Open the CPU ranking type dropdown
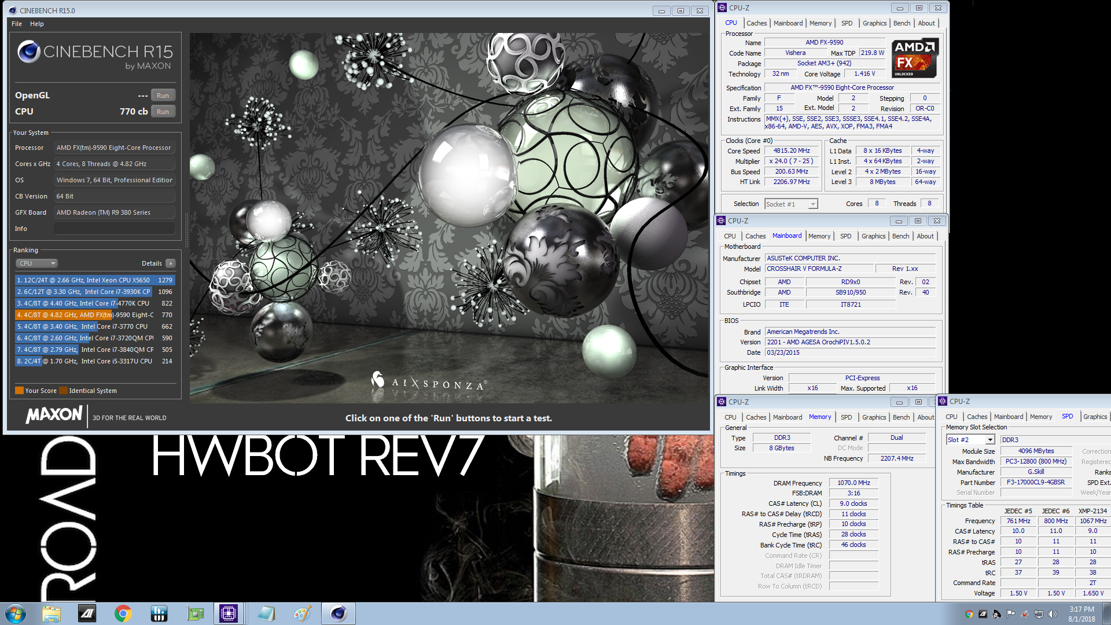 point(36,263)
